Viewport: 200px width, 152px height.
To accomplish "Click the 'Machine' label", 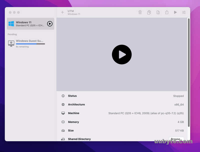I will pyautogui.click(x=73, y=113).
